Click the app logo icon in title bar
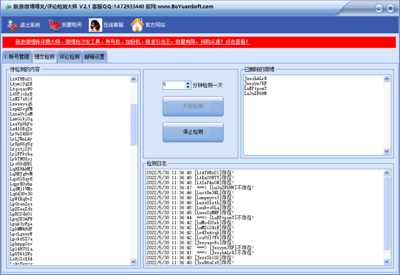The width and height of the screenshot is (400, 275). (8, 7)
